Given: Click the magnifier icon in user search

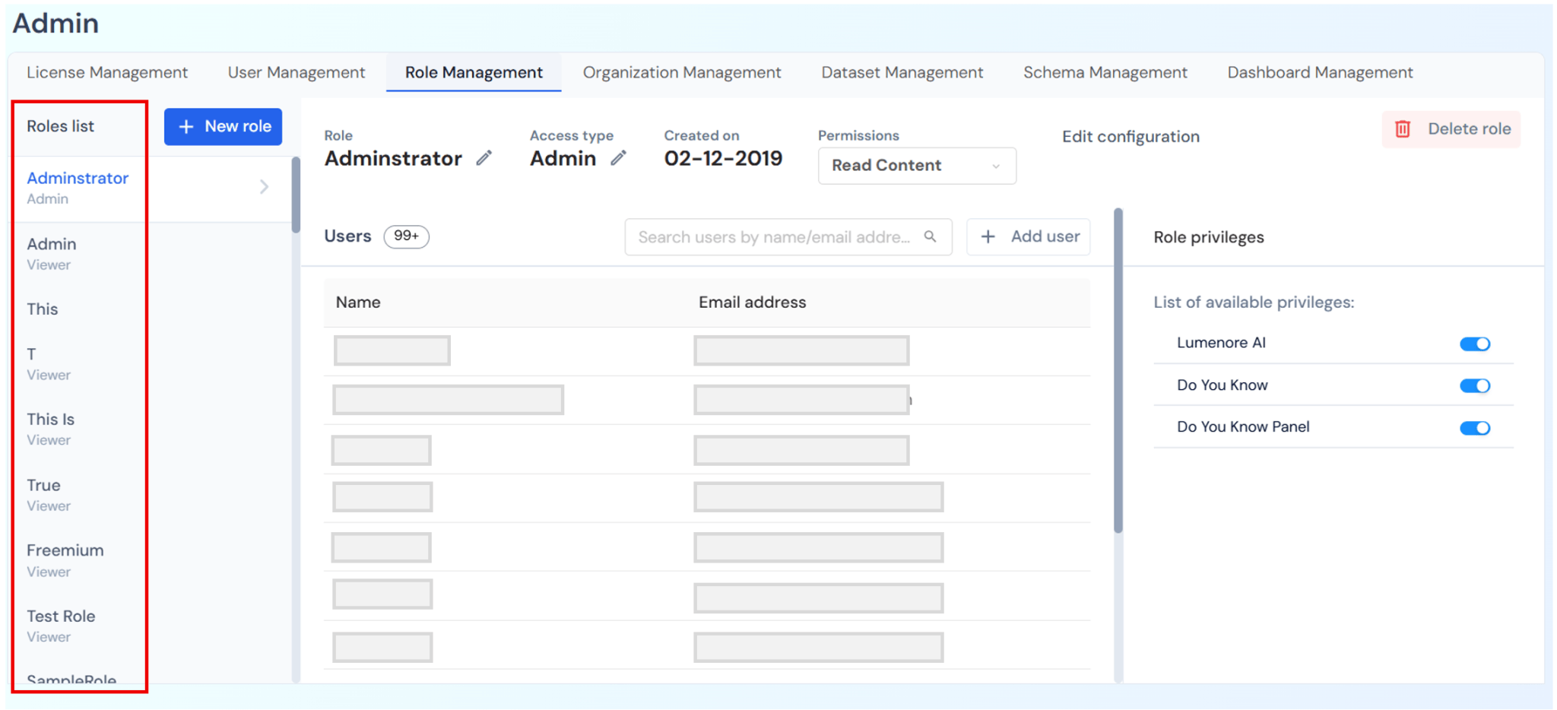Looking at the screenshot, I should click(930, 236).
